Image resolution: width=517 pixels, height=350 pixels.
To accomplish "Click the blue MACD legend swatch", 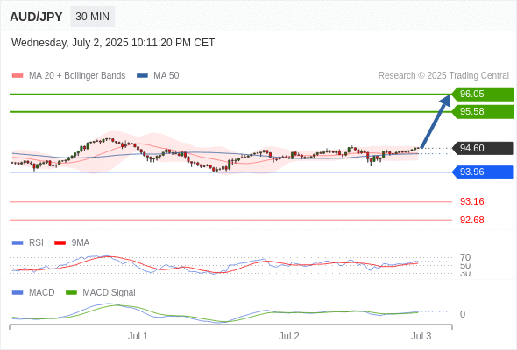I will (x=18, y=293).
